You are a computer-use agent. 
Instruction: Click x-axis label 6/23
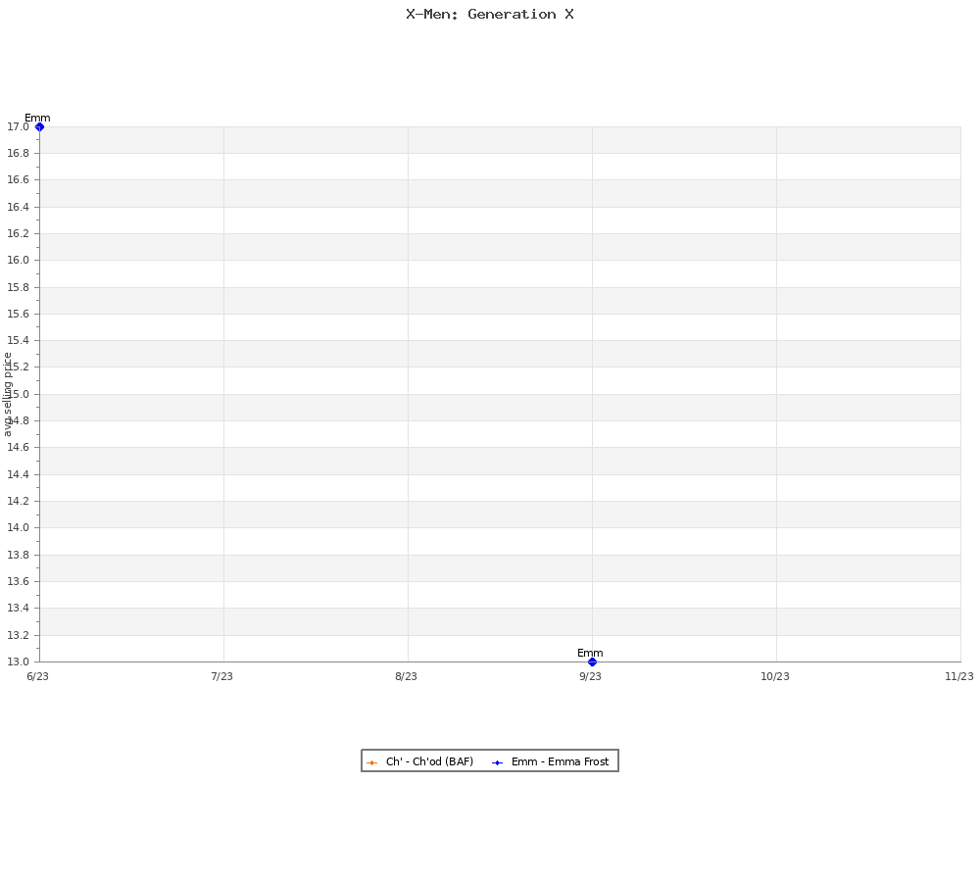coord(37,676)
